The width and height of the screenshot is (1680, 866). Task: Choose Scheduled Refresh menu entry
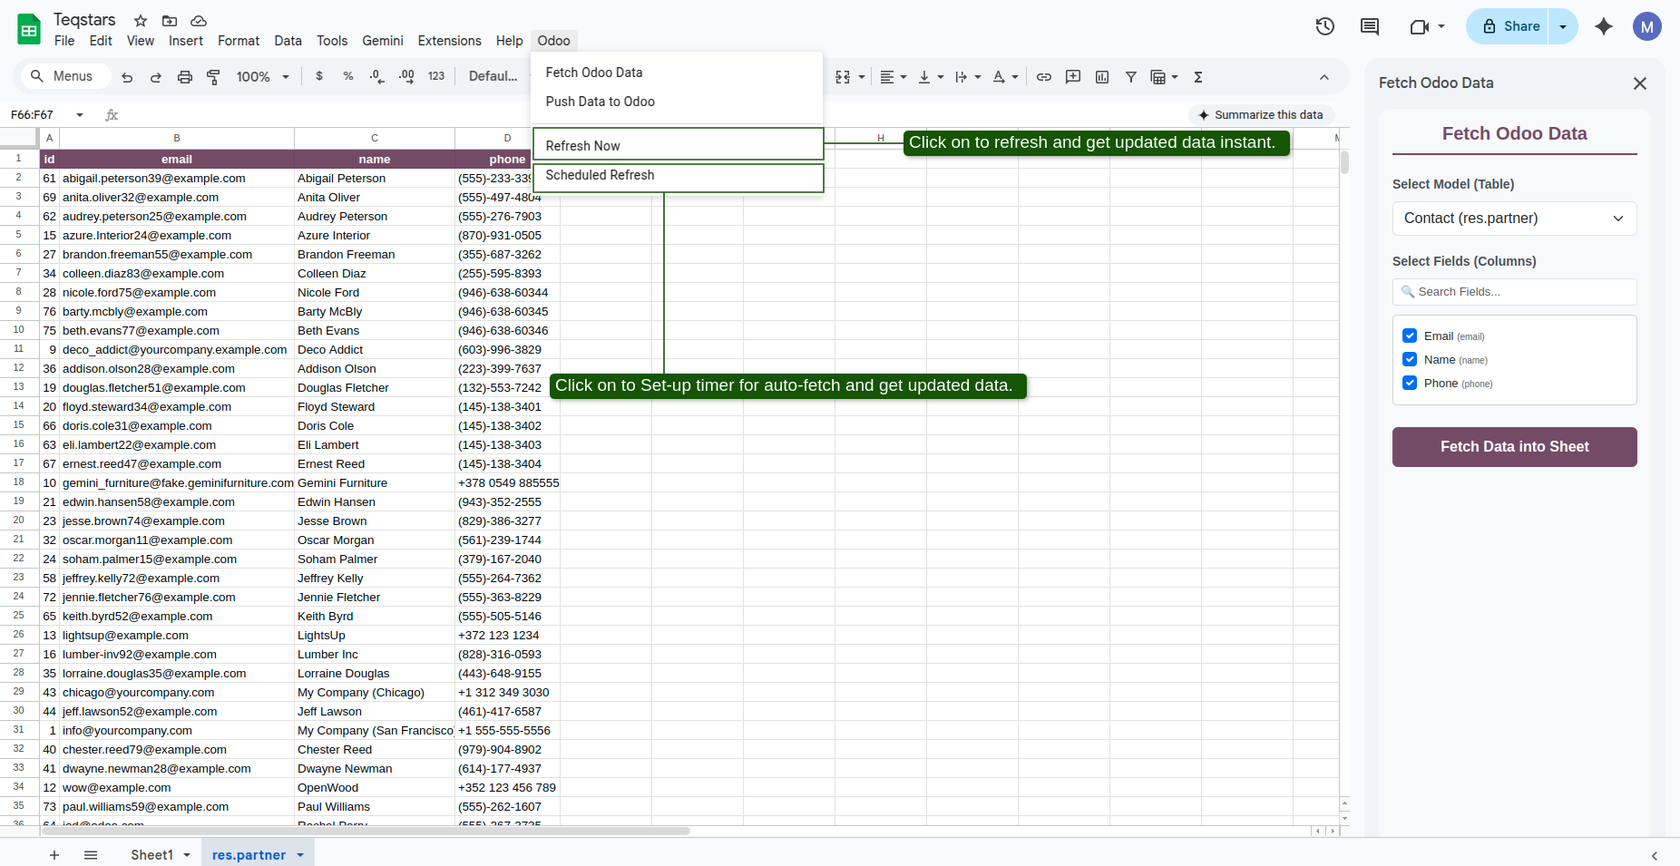pyautogui.click(x=679, y=177)
